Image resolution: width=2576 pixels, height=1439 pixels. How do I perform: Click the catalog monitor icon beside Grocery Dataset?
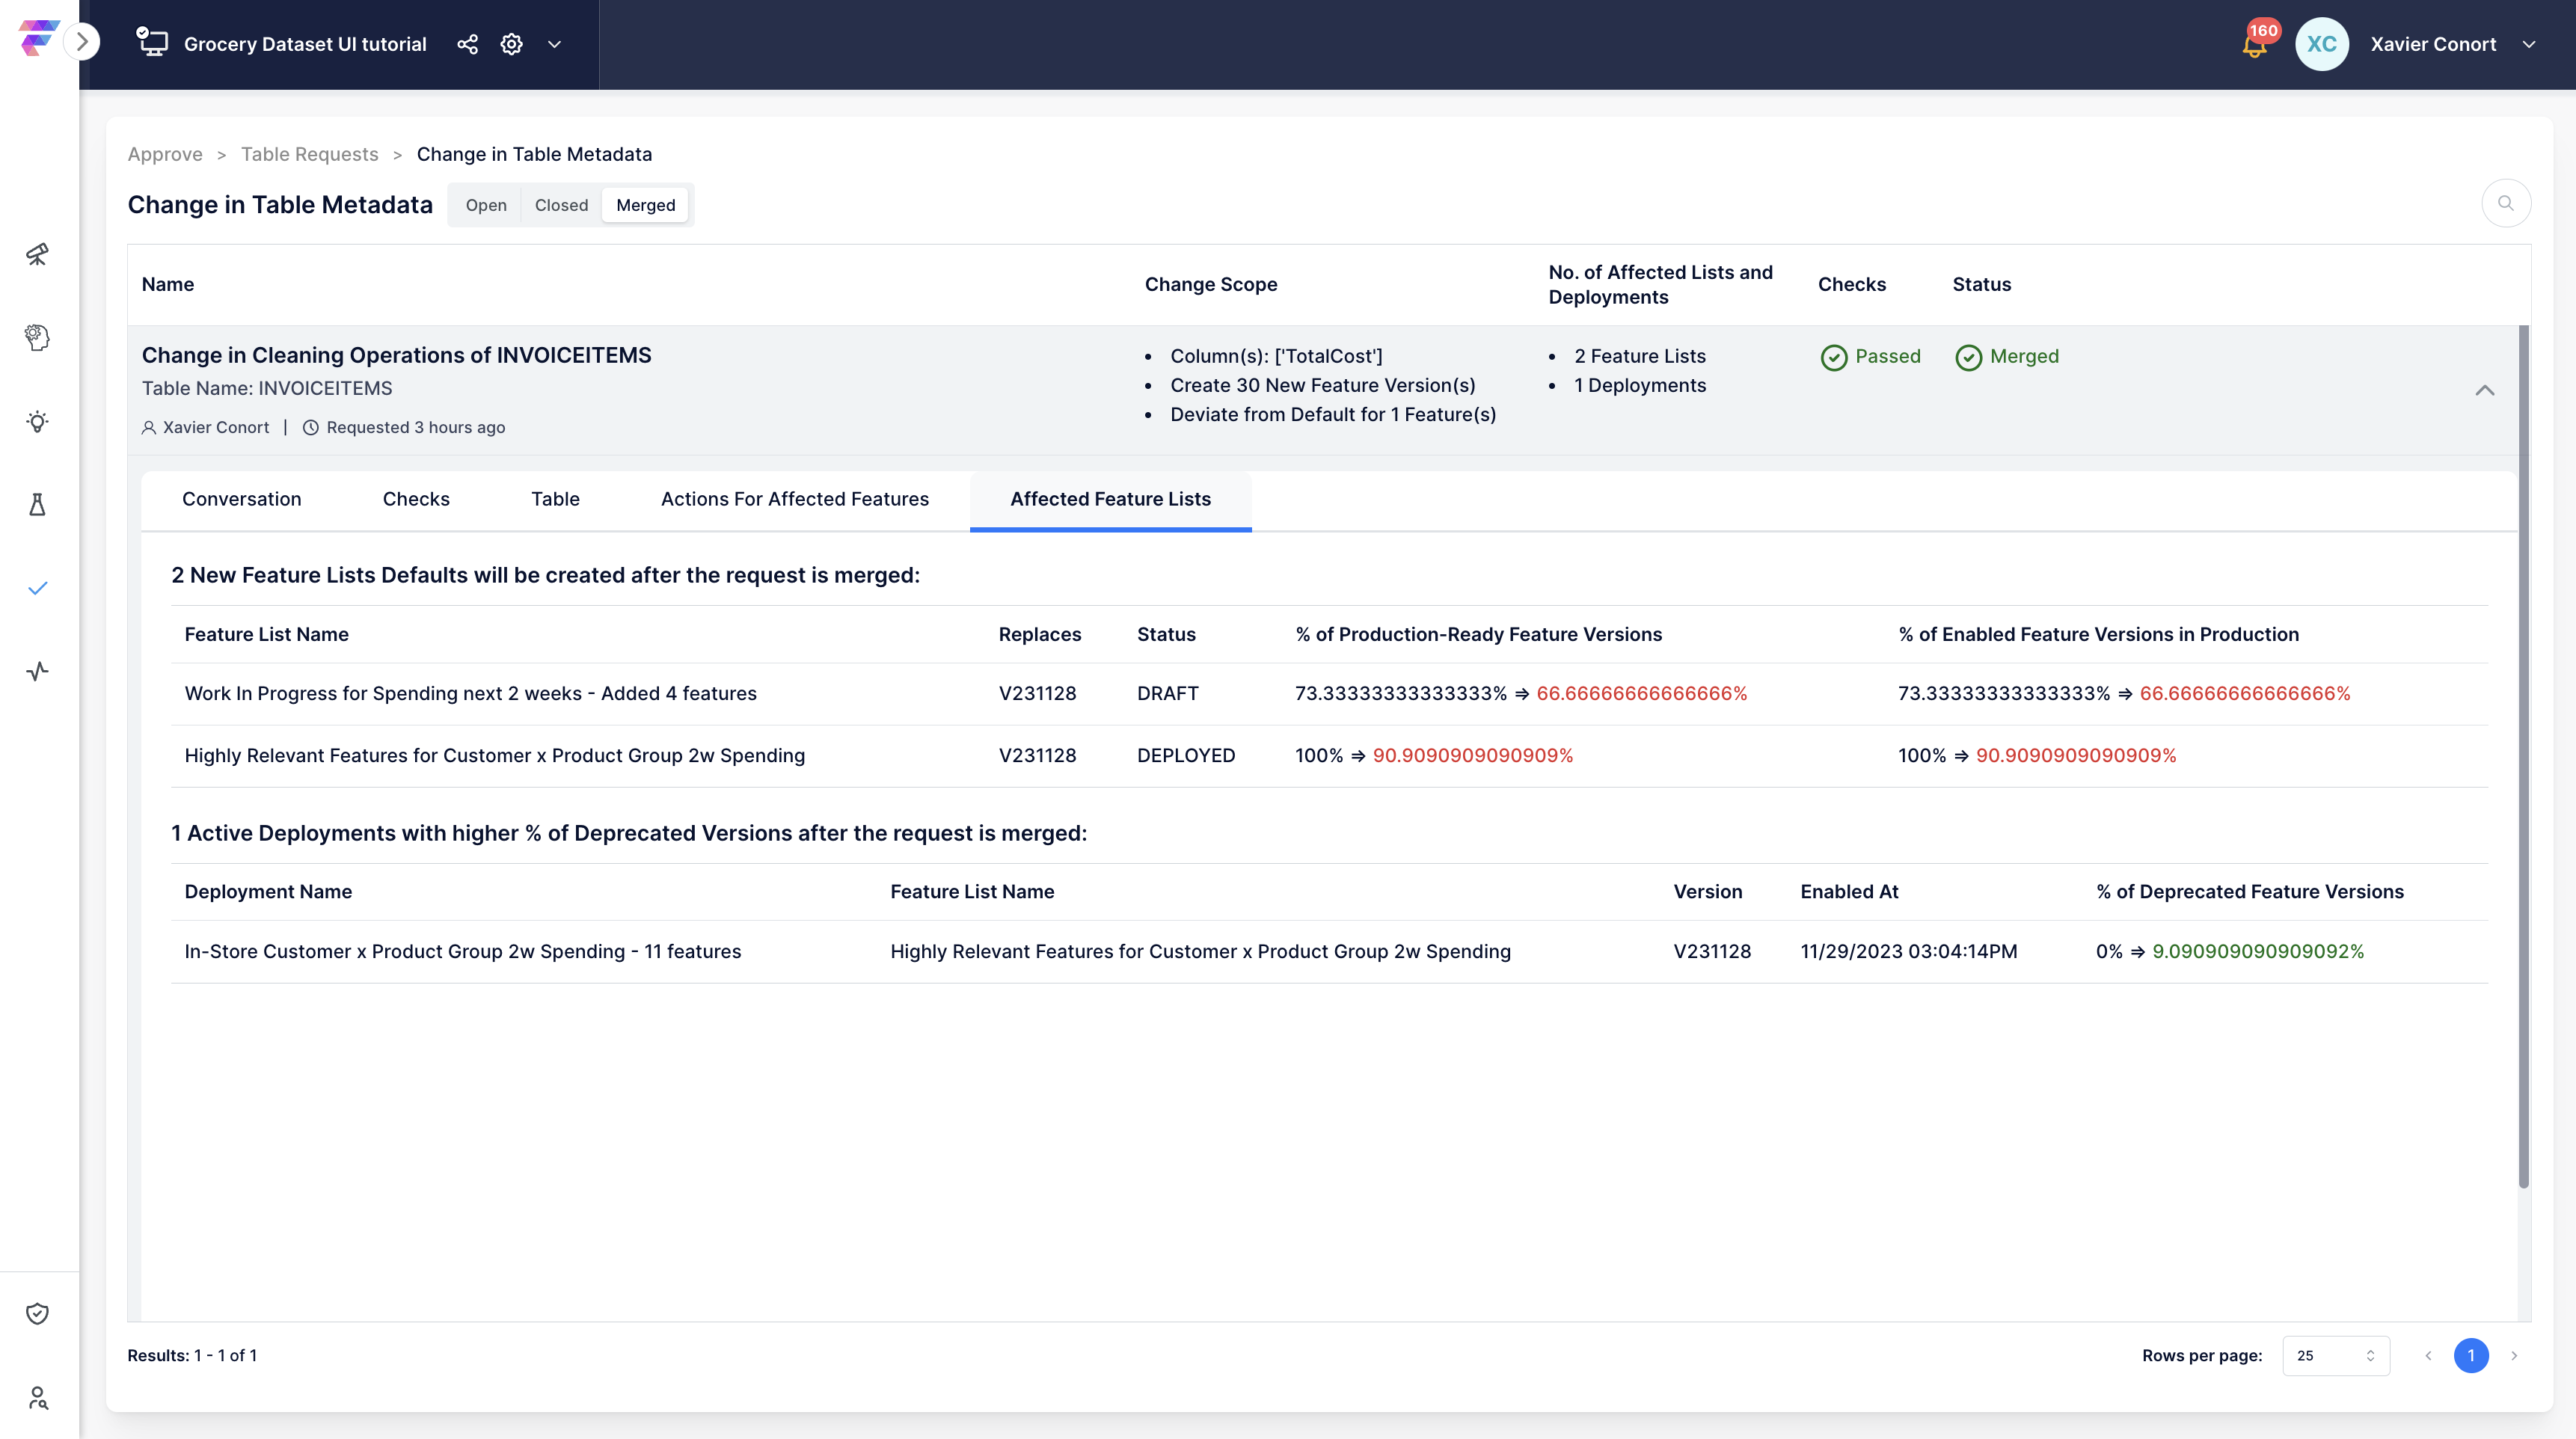pyautogui.click(x=152, y=42)
